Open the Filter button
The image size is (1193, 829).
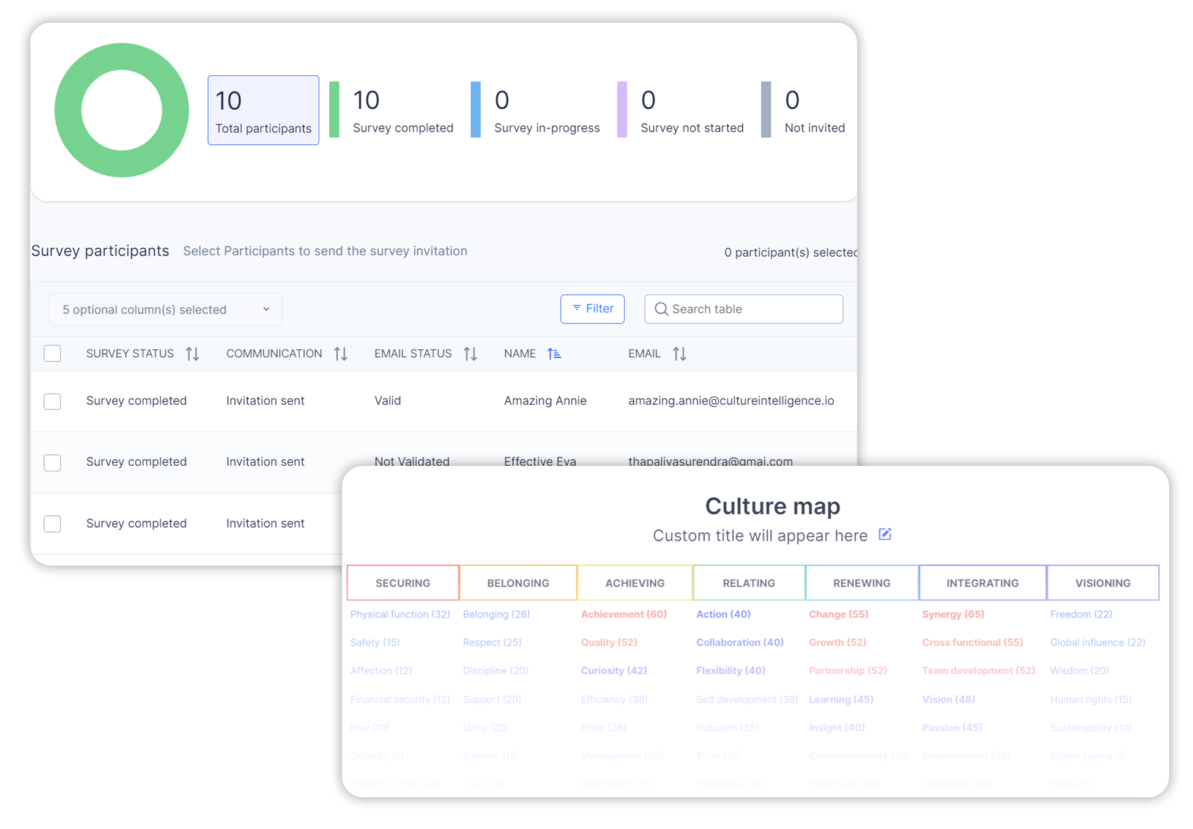tap(592, 309)
